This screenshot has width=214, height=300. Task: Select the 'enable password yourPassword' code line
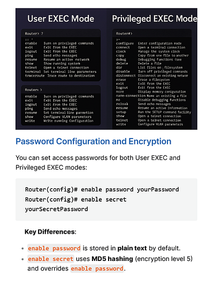(x=102, y=189)
